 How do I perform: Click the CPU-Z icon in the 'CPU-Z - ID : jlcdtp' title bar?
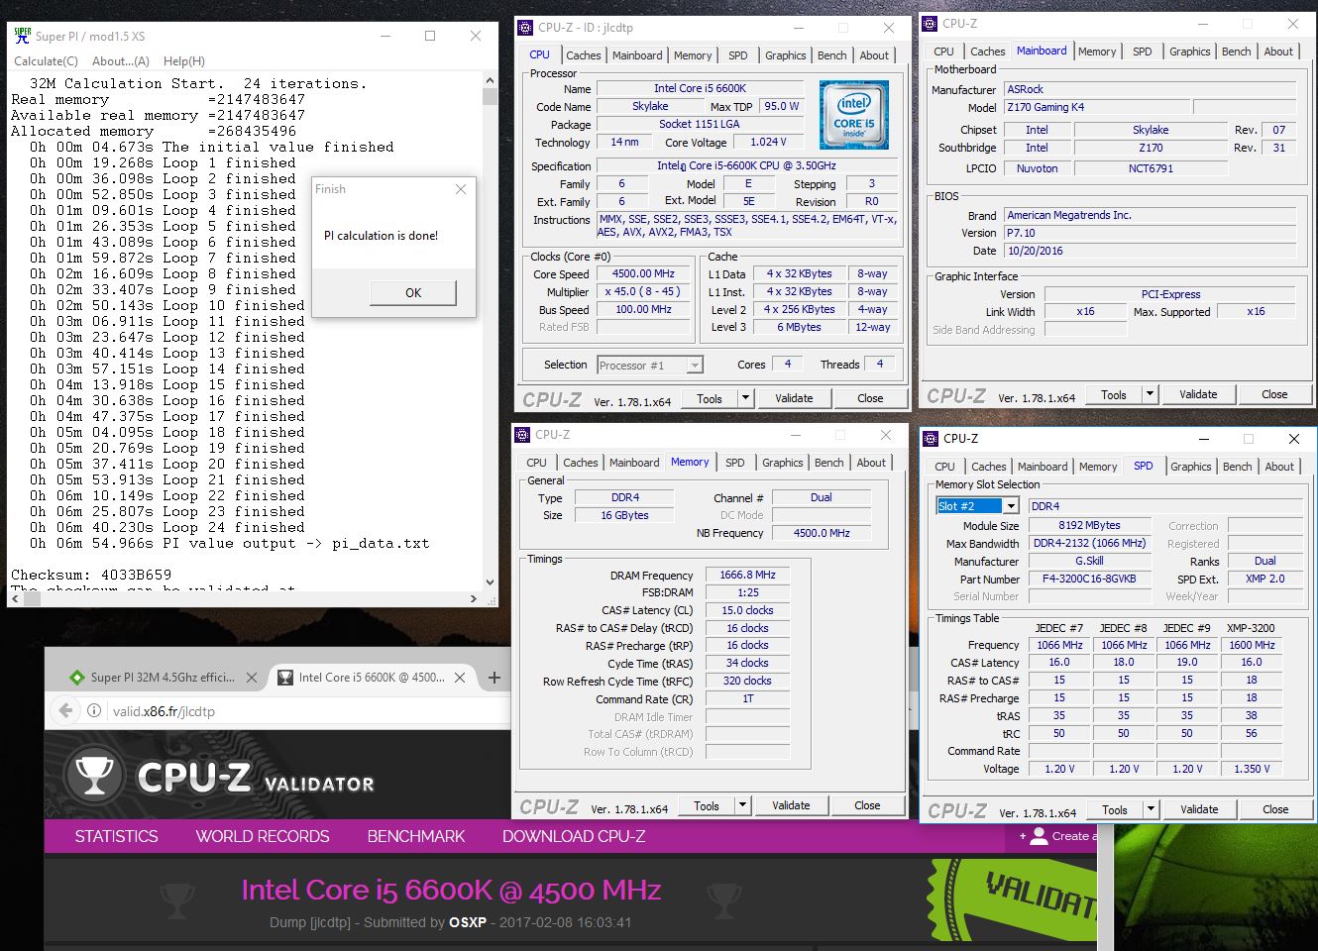525,27
